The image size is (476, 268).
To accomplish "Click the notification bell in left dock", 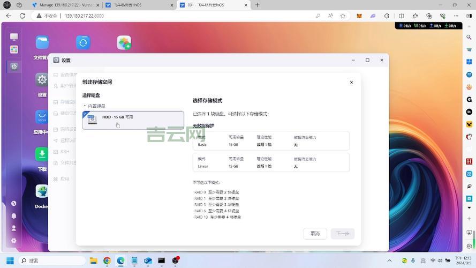I will point(14,215).
